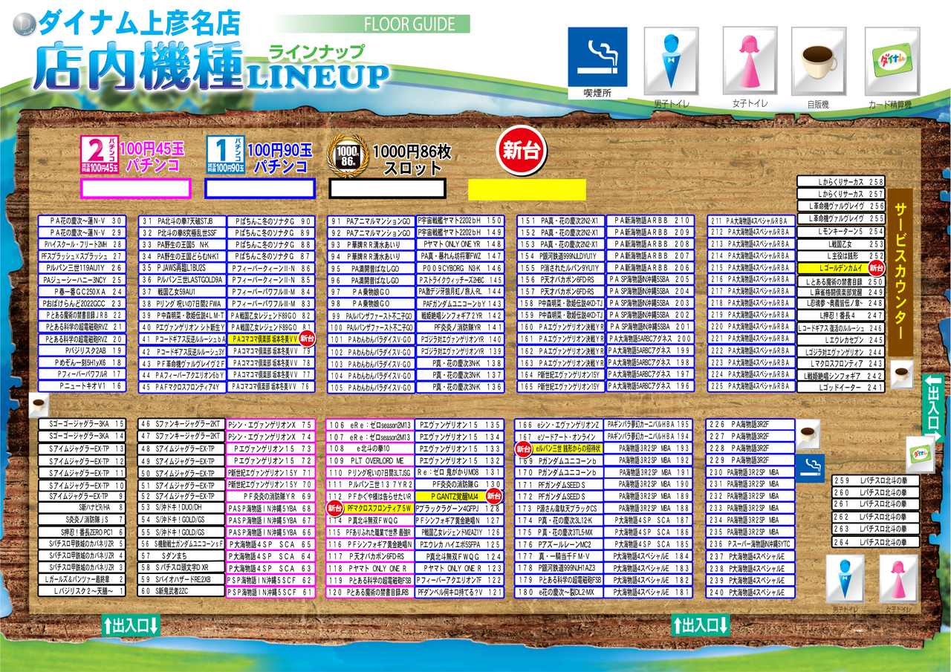This screenshot has width=951, height=672.
Task: Click the women's toilet icon below row 264
Action: pyautogui.click(x=899, y=578)
